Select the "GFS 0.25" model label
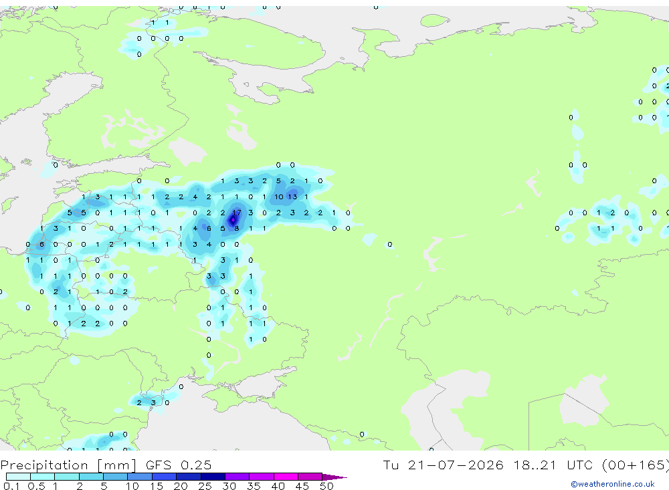This screenshot has width=669, height=490. click(179, 465)
